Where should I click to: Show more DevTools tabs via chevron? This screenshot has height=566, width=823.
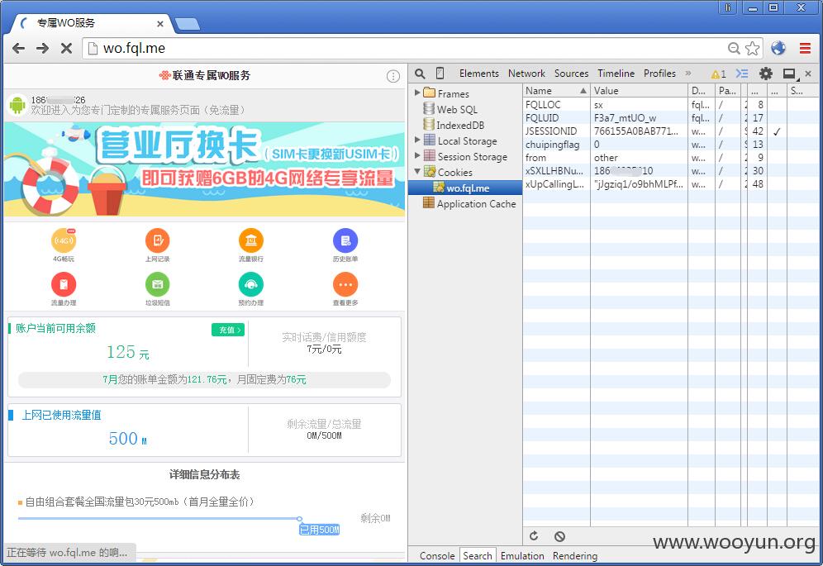688,74
